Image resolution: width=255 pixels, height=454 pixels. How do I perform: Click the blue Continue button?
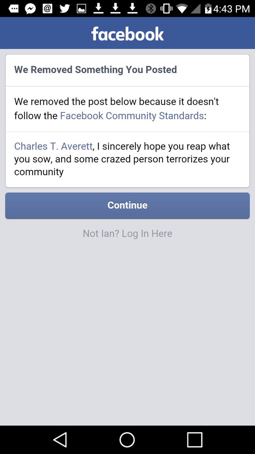pyautogui.click(x=127, y=205)
